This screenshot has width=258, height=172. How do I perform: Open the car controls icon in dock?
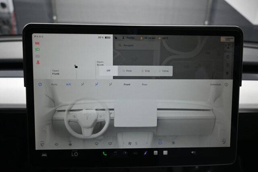click(x=44, y=155)
